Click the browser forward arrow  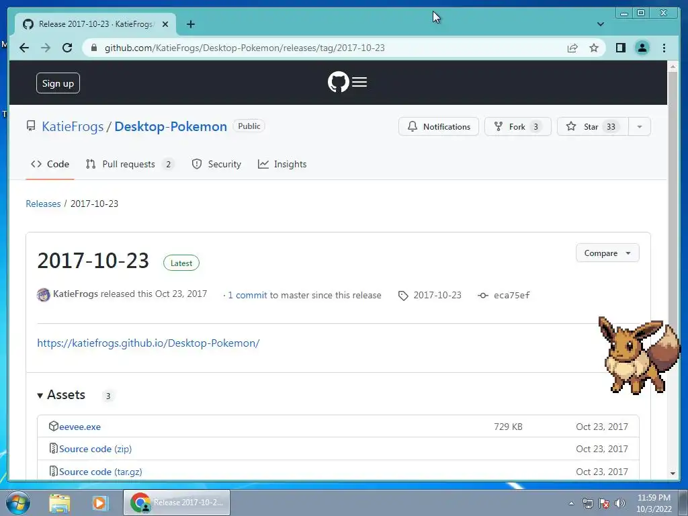click(x=46, y=48)
